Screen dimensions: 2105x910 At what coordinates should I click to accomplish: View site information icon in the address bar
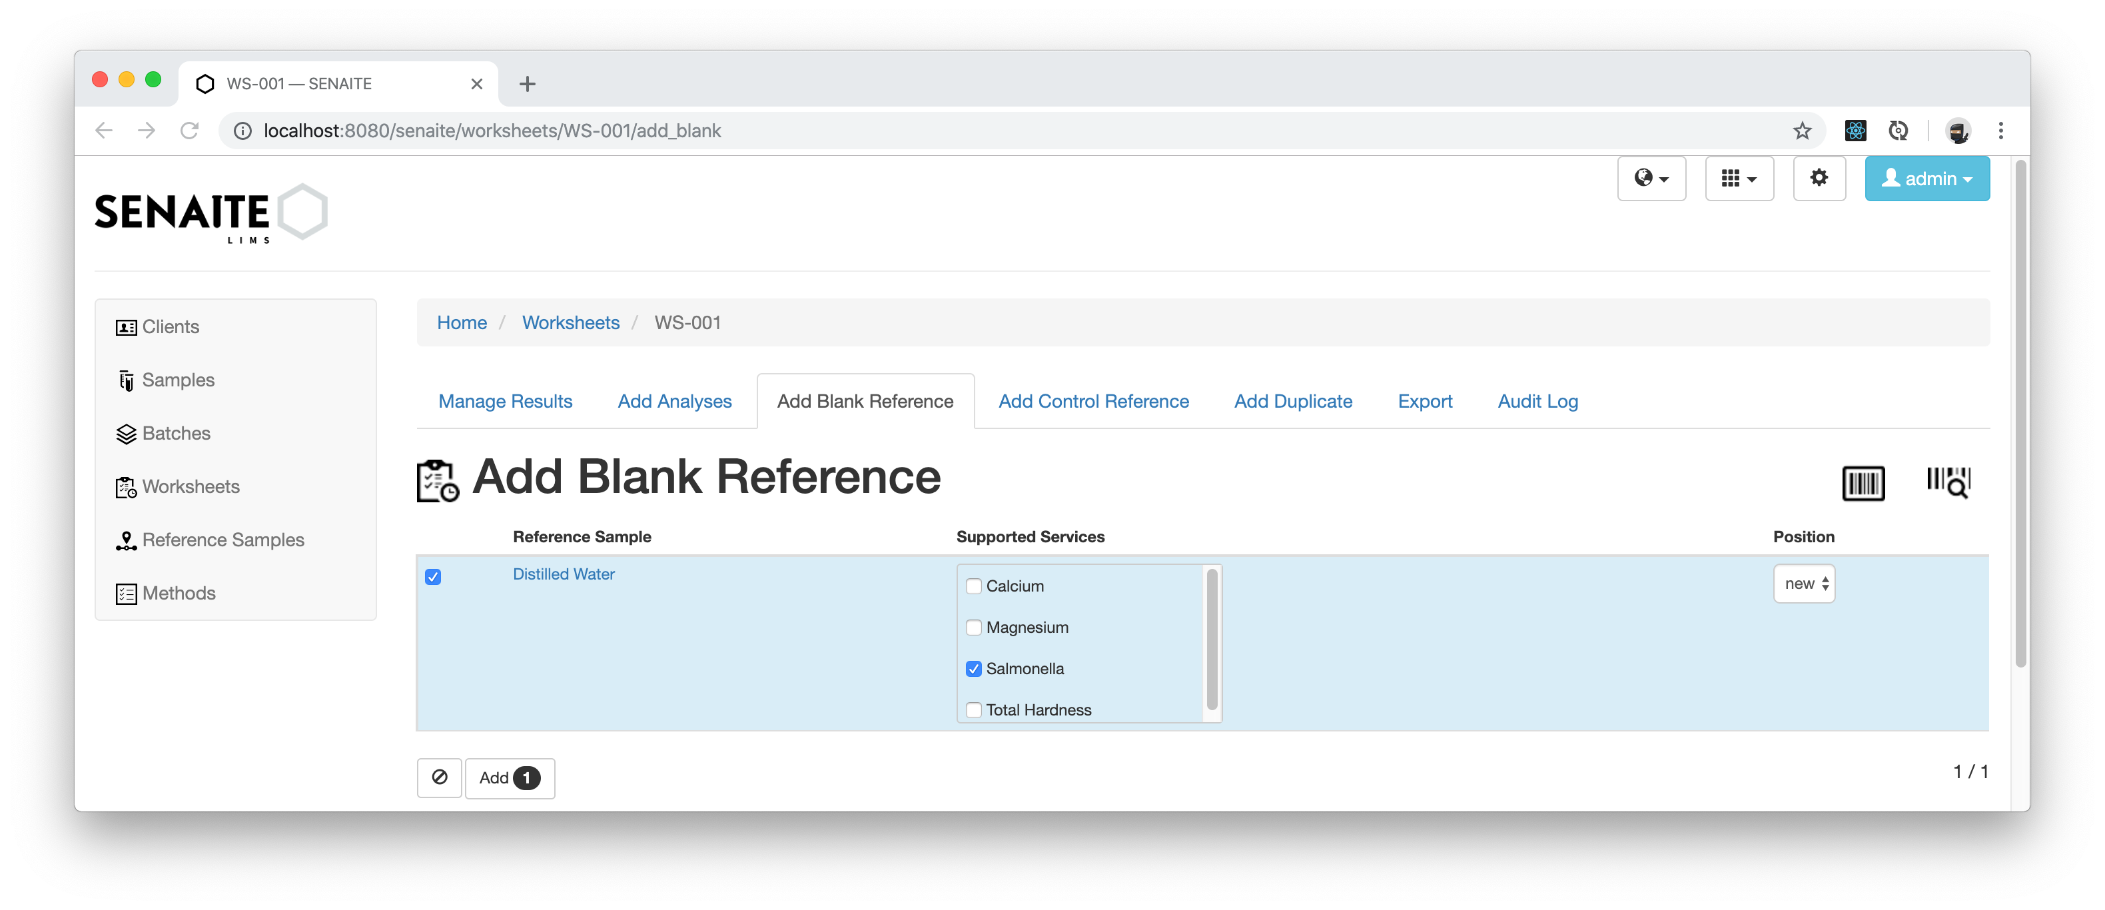point(242,131)
